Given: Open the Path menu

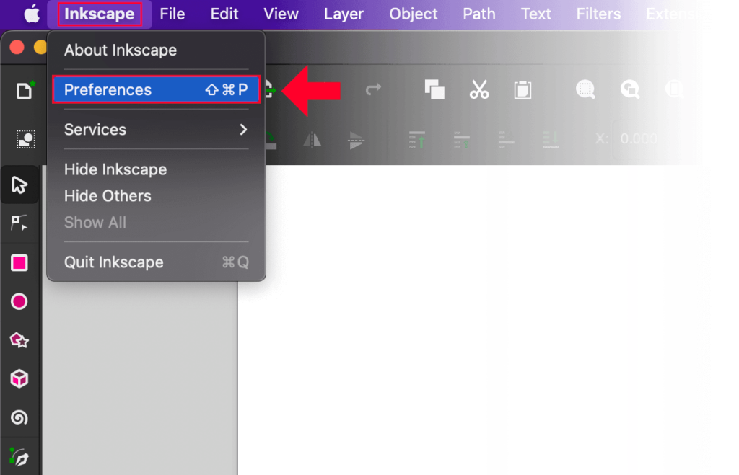Looking at the screenshot, I should pos(478,13).
